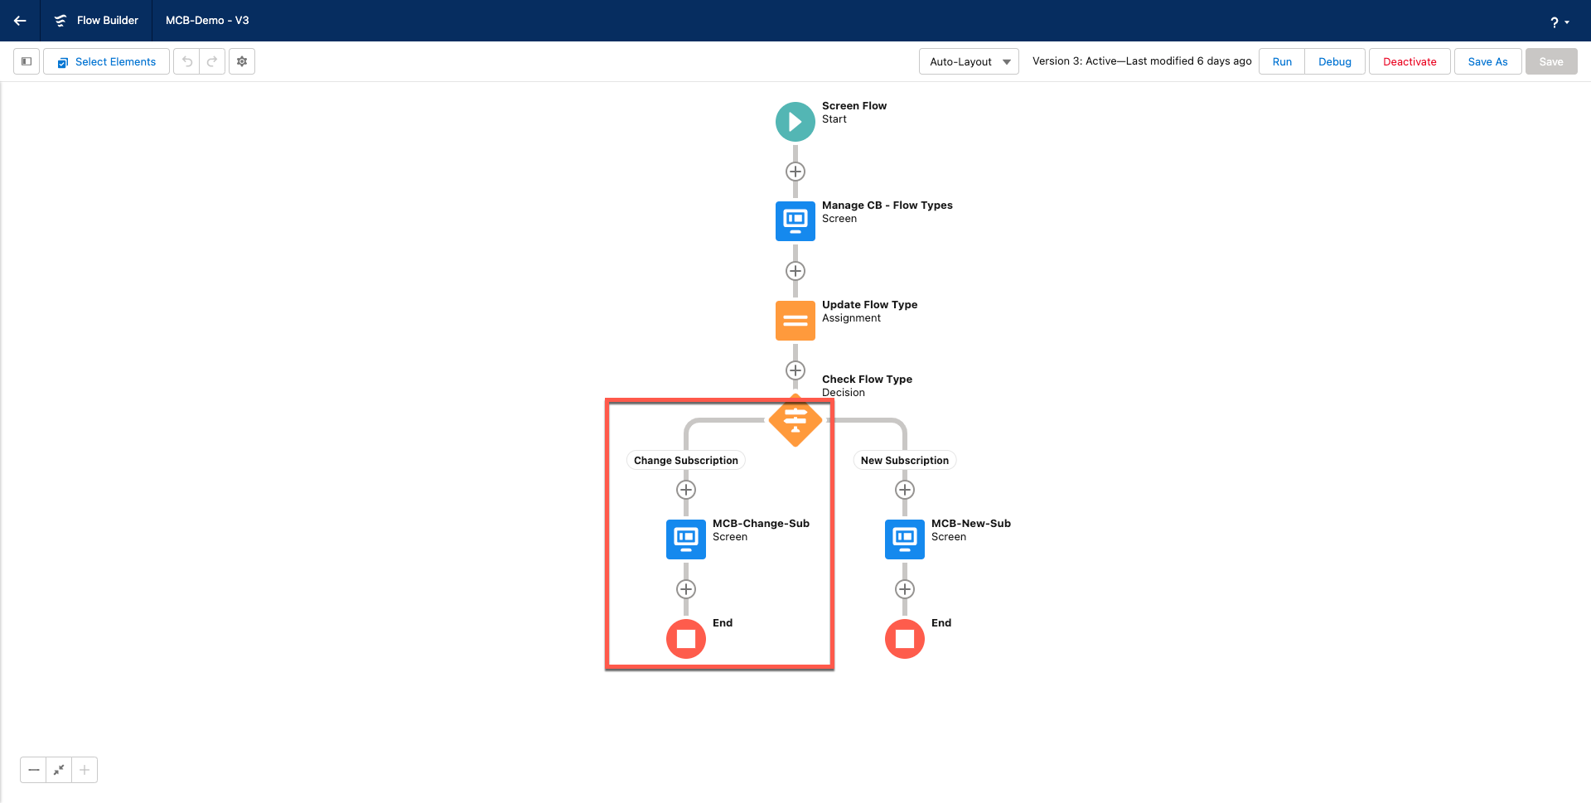The image size is (1591, 803).
Task: Open the MCB-New-Sub screen element
Action: click(905, 539)
